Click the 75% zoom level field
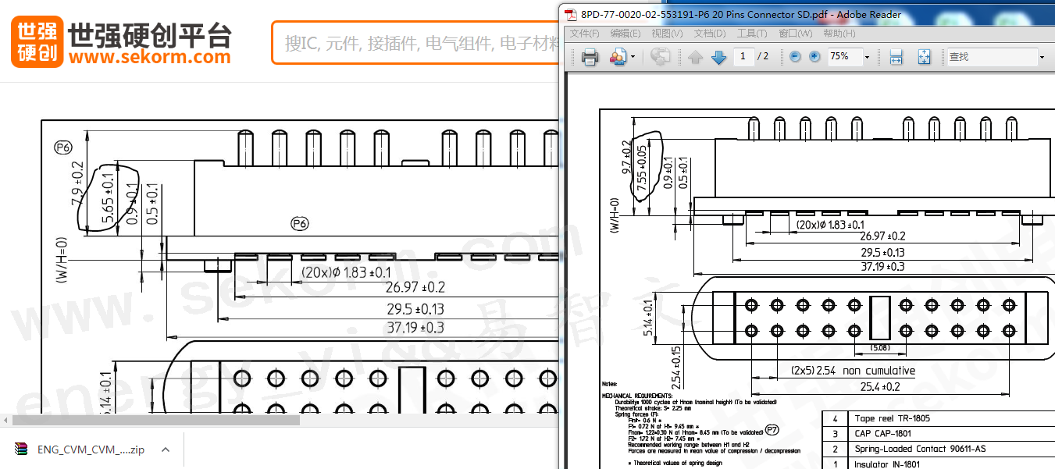1055x469 pixels. [844, 57]
